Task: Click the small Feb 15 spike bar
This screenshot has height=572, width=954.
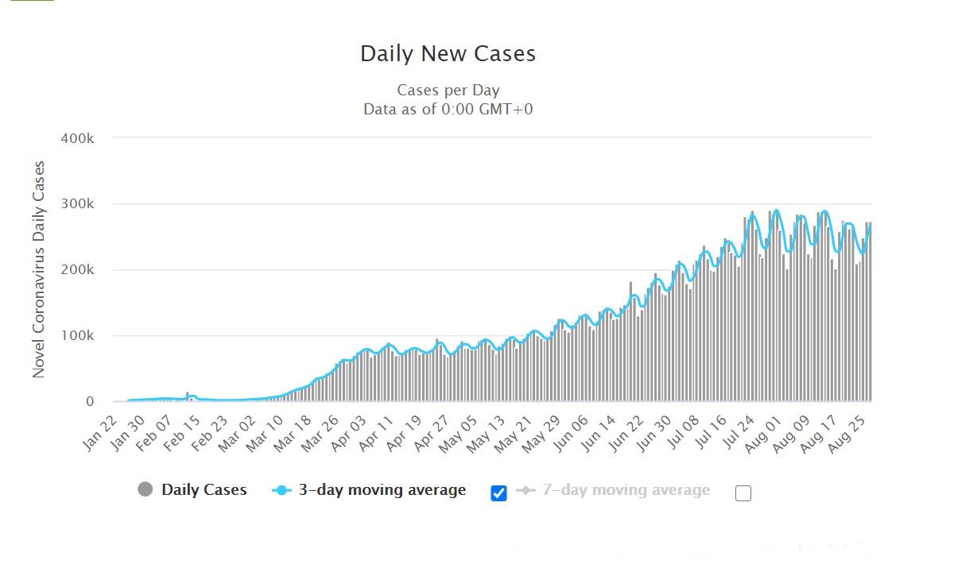Action: tap(187, 396)
